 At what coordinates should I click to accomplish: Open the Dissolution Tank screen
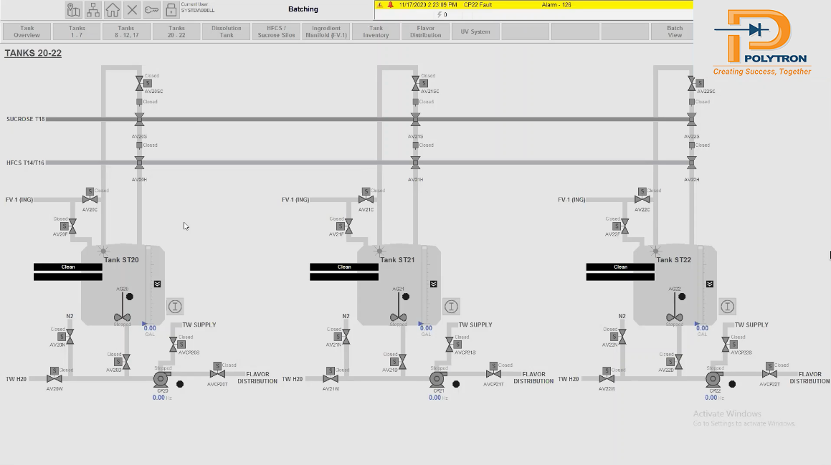click(x=226, y=31)
